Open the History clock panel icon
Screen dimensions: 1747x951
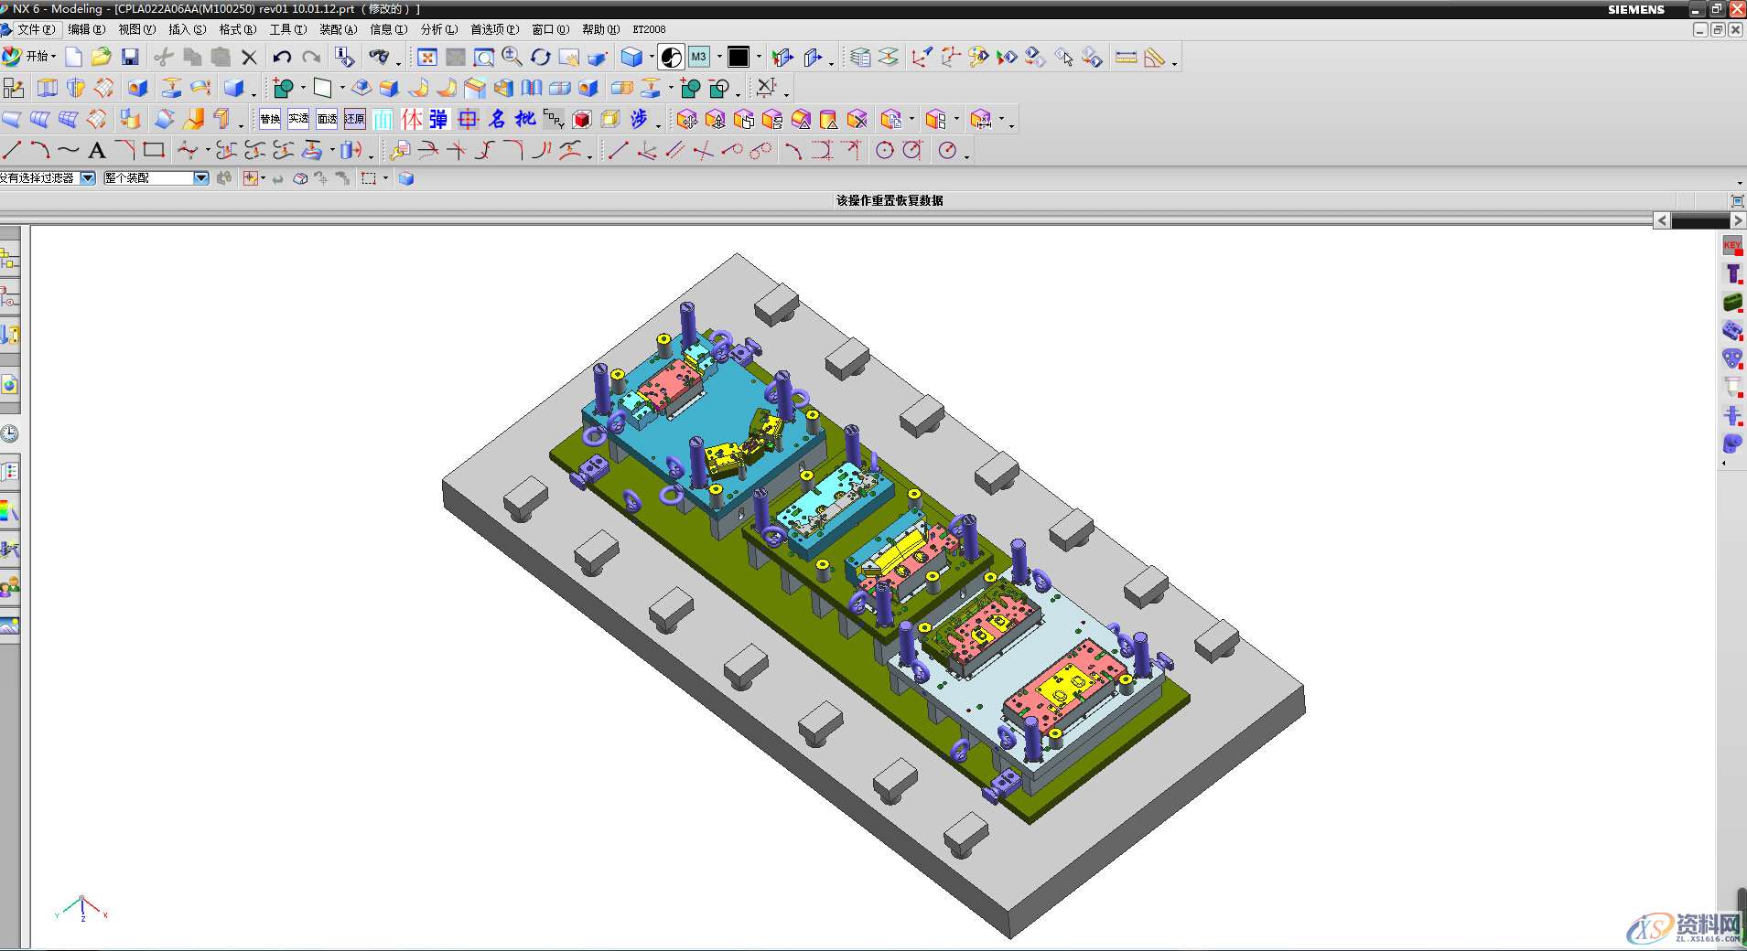click(9, 433)
